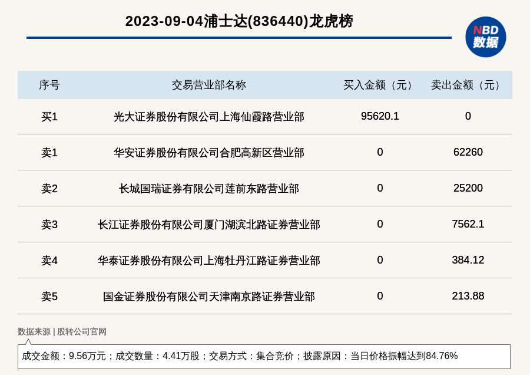The image size is (530, 375).
Task: Click the 买入金额（元） column header
Action: [380, 85]
